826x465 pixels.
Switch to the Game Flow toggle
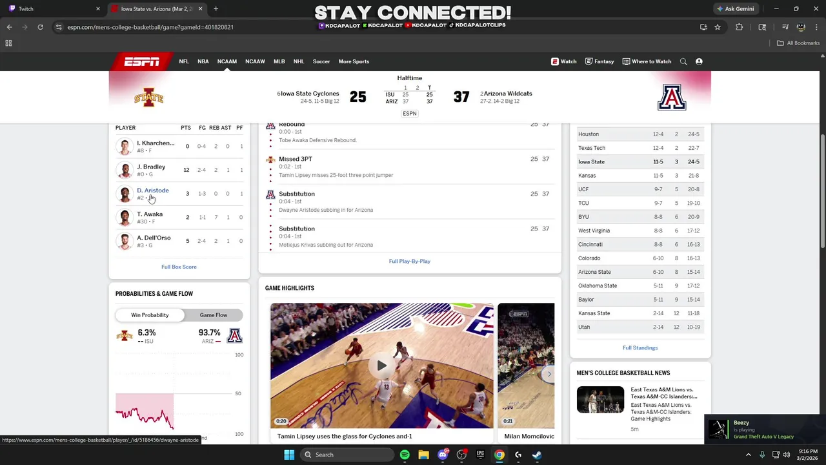click(x=214, y=315)
